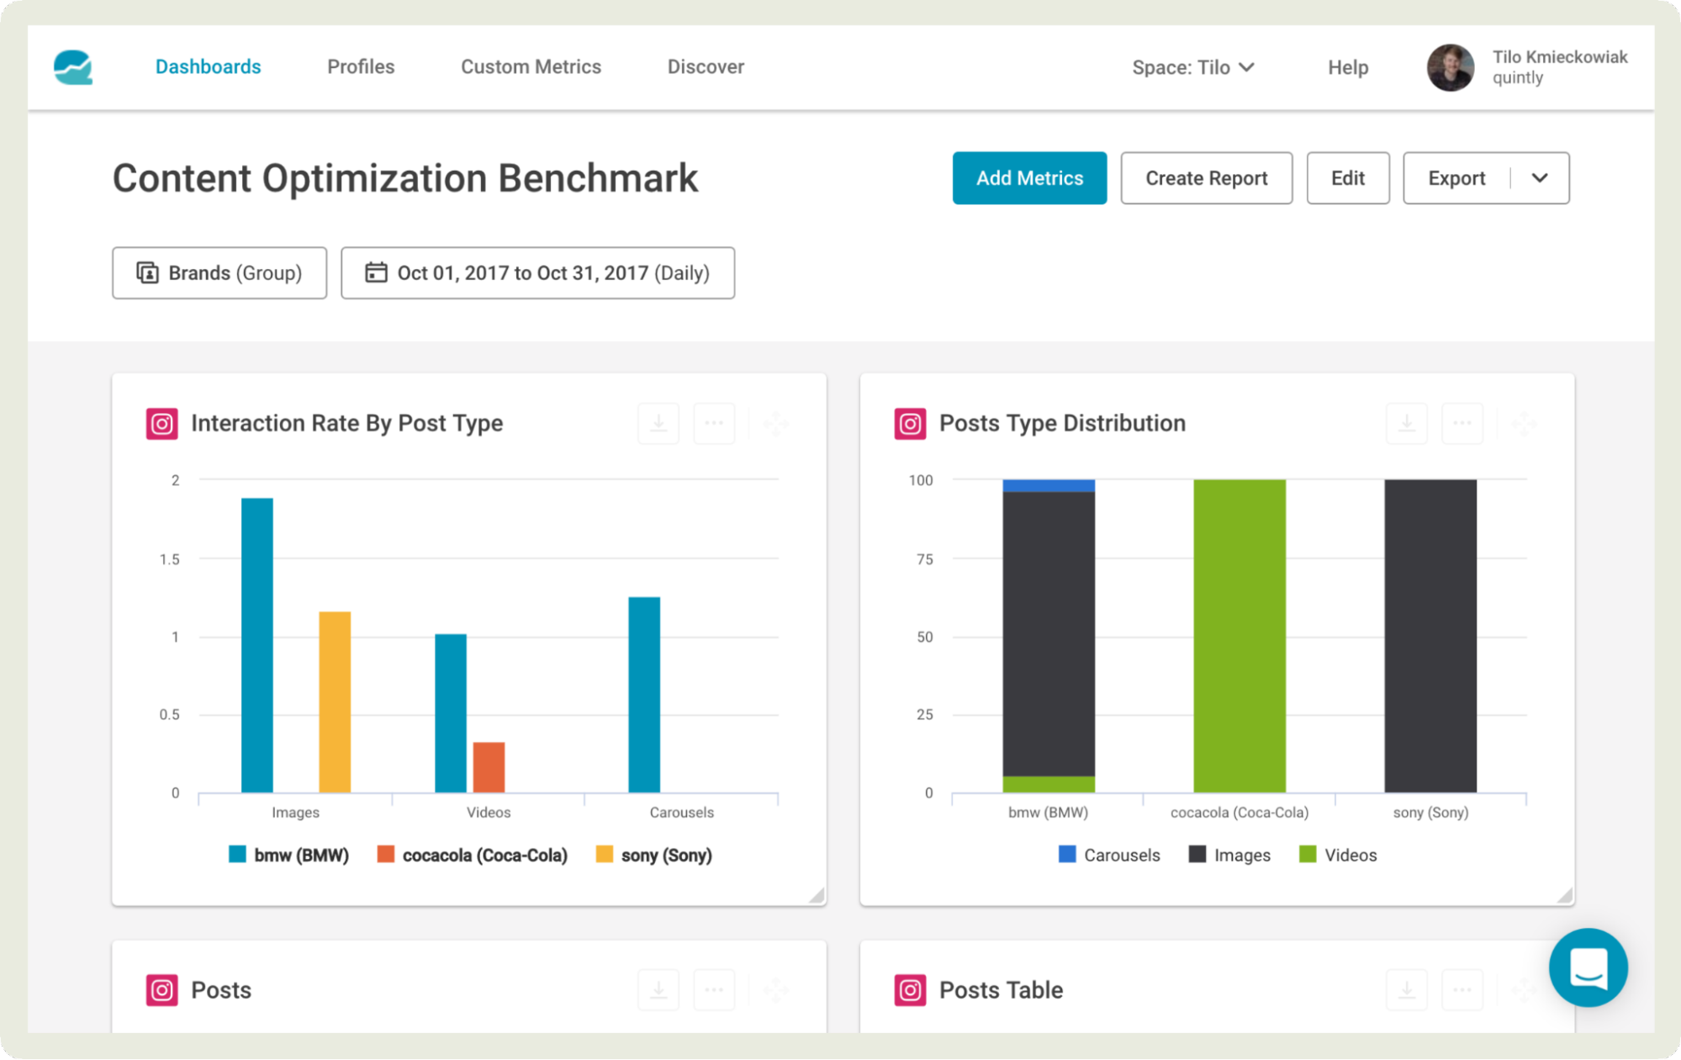This screenshot has height=1060, width=1681.
Task: Click the sony (Sony) yellow legend swatch
Action: pyautogui.click(x=604, y=855)
